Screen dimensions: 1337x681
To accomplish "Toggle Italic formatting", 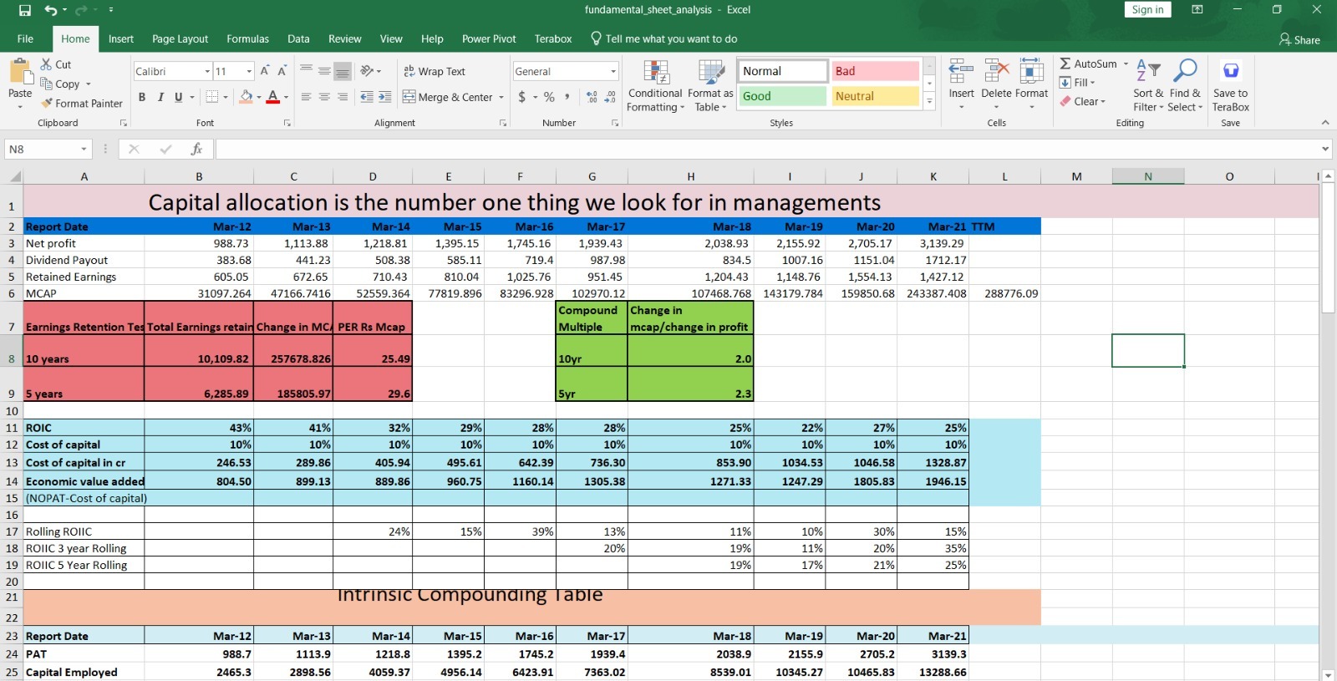I will pyautogui.click(x=160, y=97).
